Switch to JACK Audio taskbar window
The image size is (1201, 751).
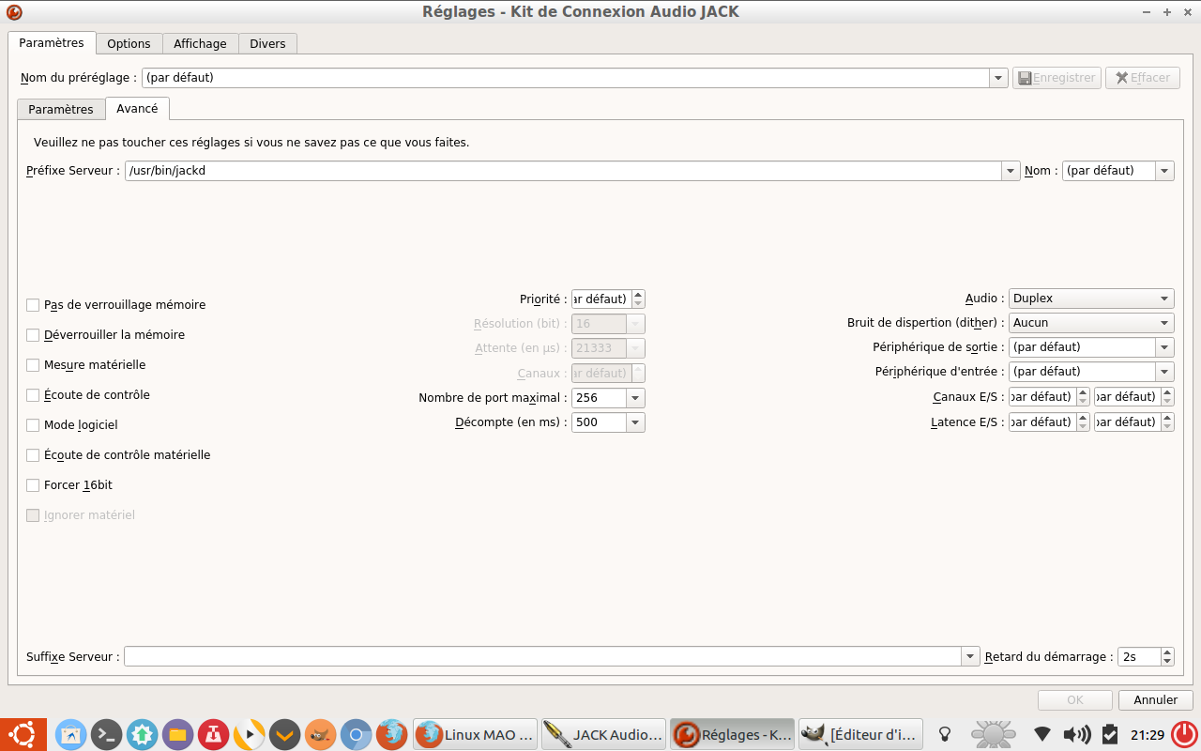coord(603,734)
